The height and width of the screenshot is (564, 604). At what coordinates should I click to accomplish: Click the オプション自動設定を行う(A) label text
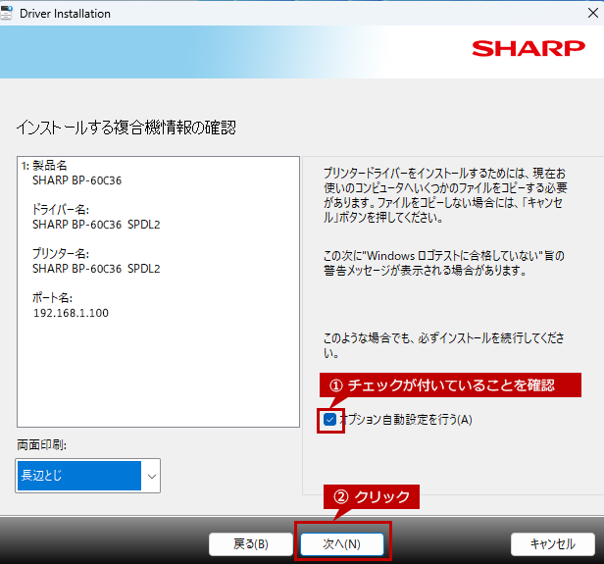click(x=406, y=420)
